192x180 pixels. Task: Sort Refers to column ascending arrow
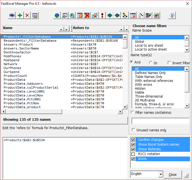(x=121, y=29)
